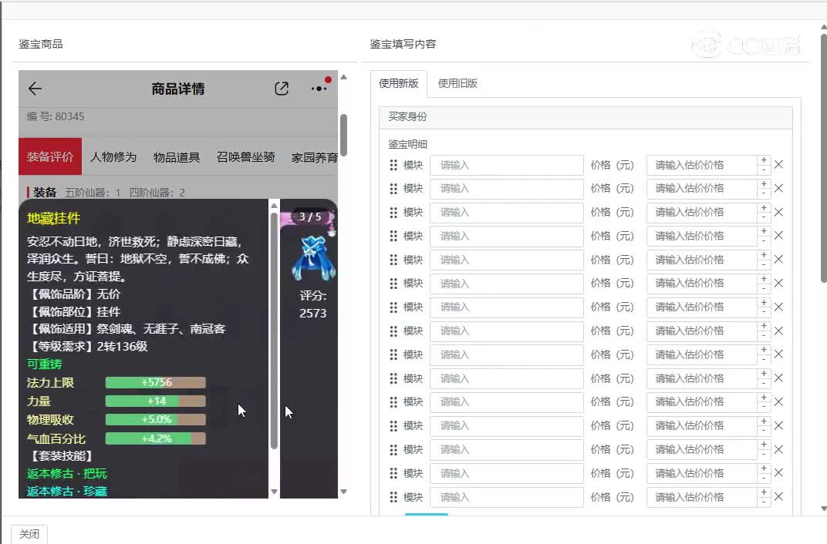This screenshot has height=544, width=827.
Task: Decrease the price with minus in the topmost 模块 row
Action: click(x=764, y=170)
